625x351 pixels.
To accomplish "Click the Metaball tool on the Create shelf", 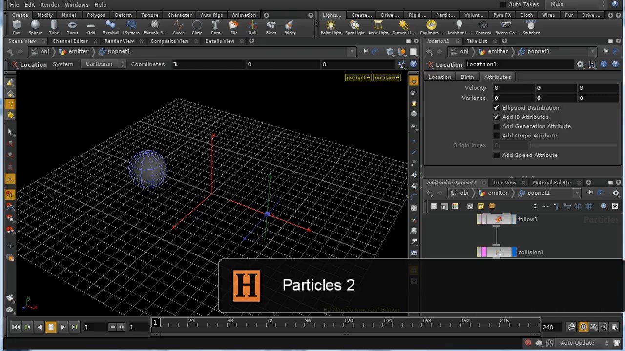I will (x=110, y=27).
